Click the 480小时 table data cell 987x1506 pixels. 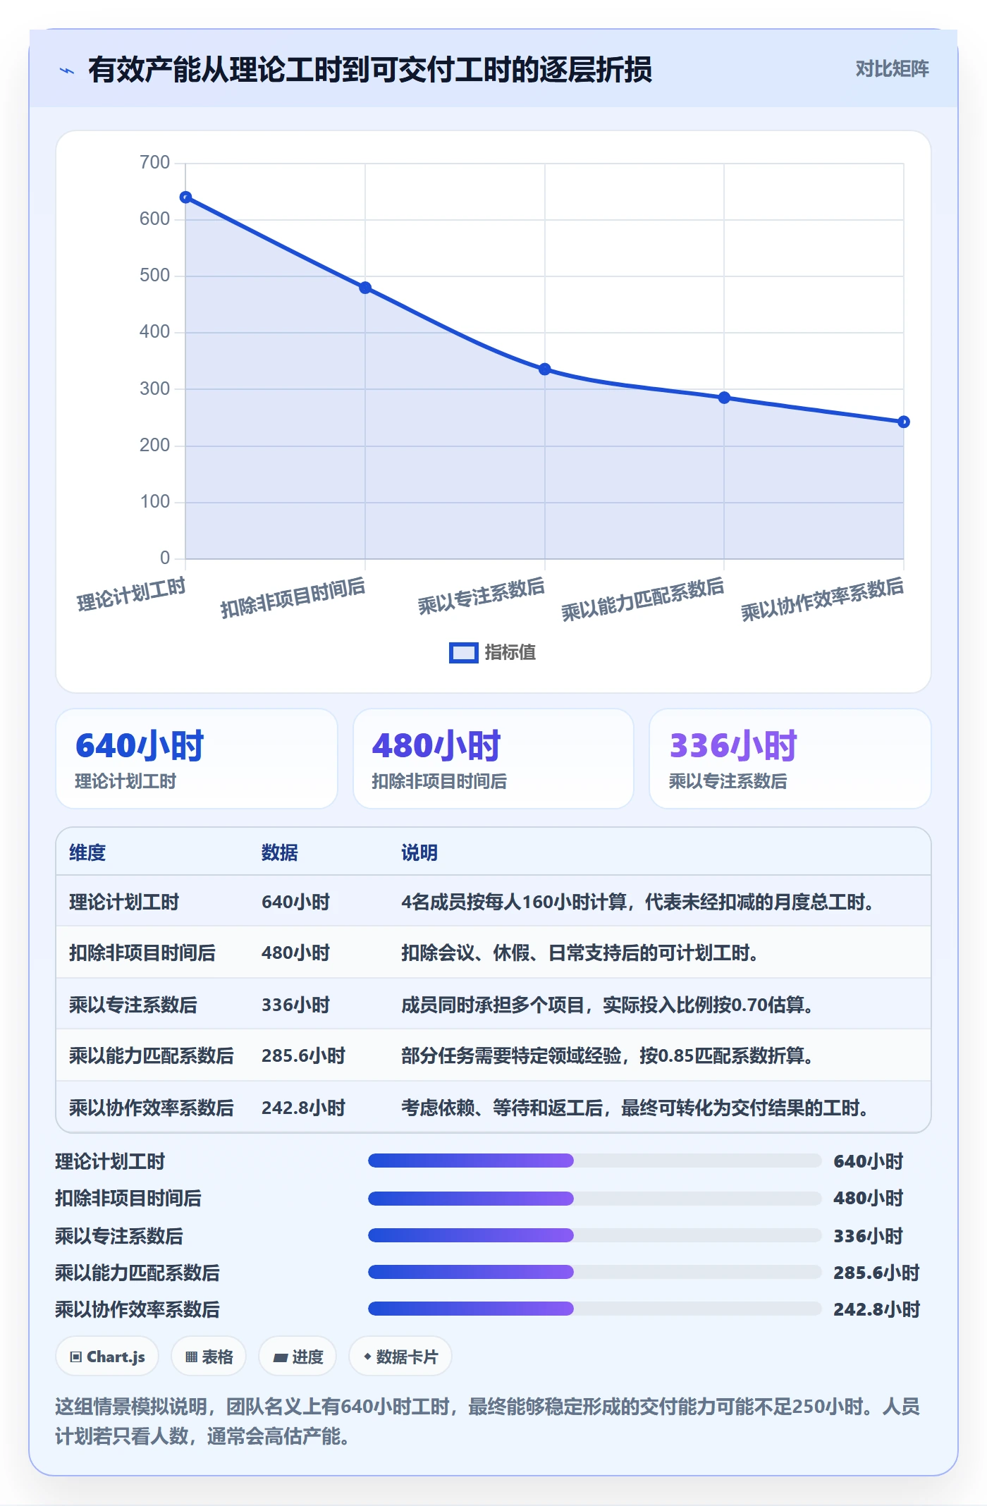(x=295, y=953)
